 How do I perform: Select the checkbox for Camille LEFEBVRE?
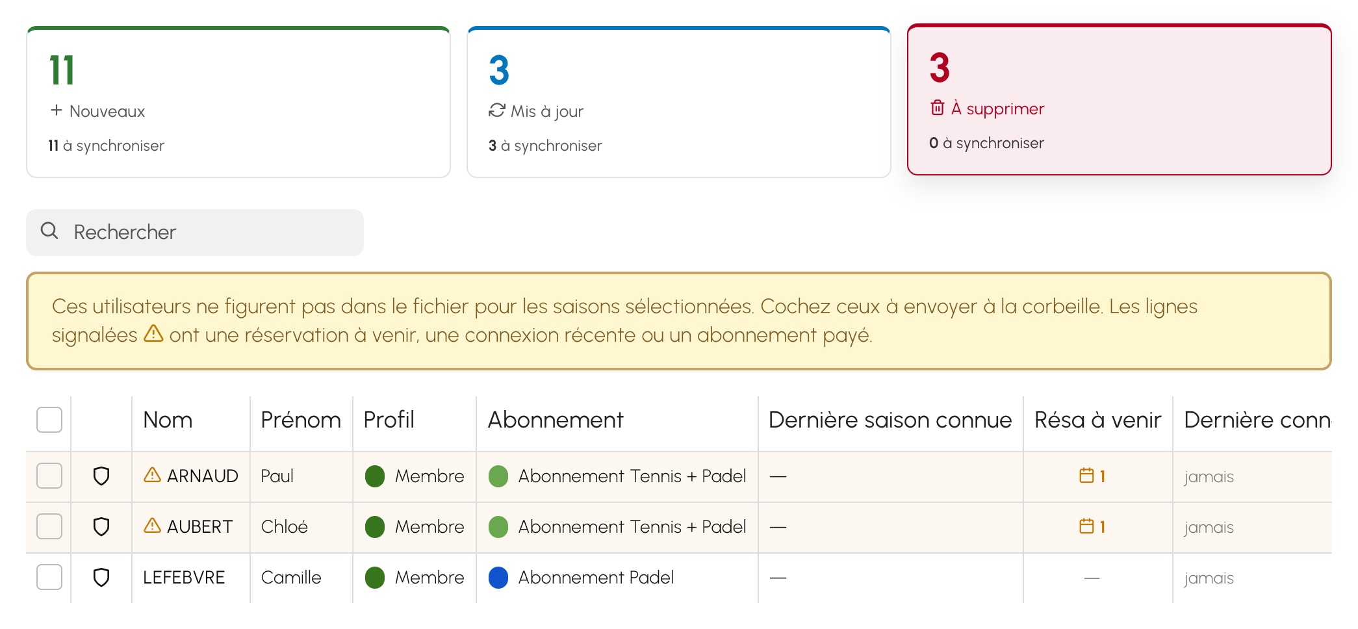pos(49,577)
